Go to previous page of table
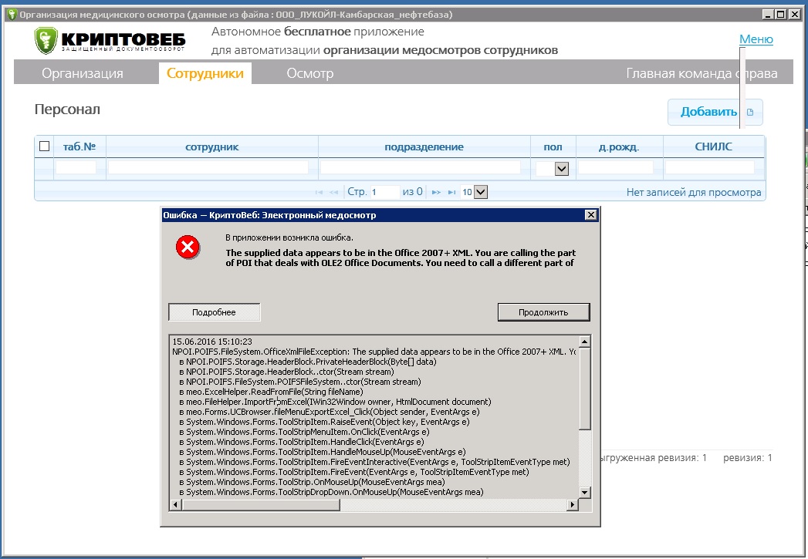 click(334, 192)
